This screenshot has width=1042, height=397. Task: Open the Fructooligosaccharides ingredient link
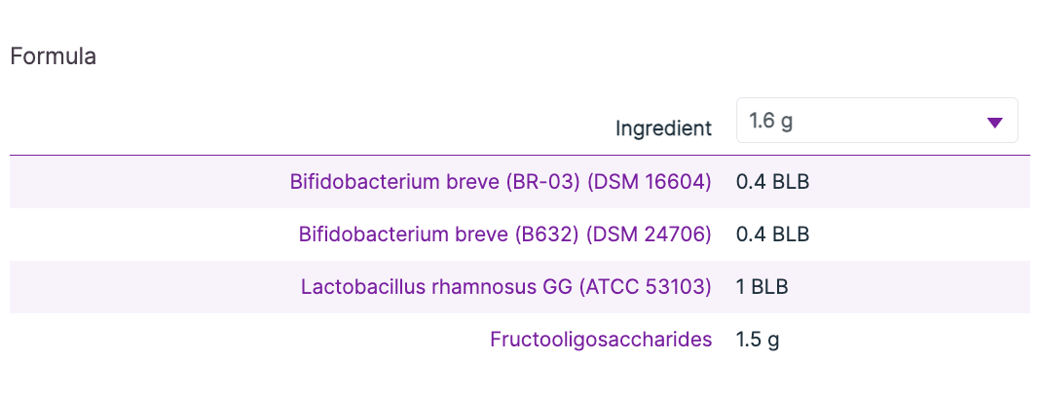601,340
